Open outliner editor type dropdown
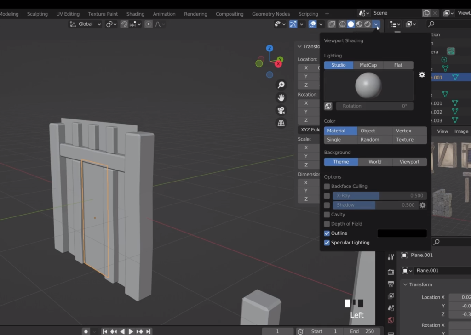Image resolution: width=471 pixels, height=335 pixels. [x=395, y=24]
